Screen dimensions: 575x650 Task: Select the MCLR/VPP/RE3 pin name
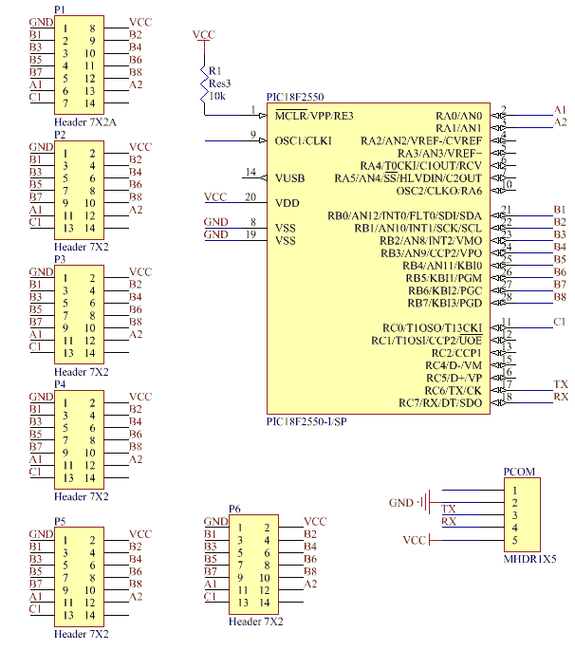tap(314, 116)
